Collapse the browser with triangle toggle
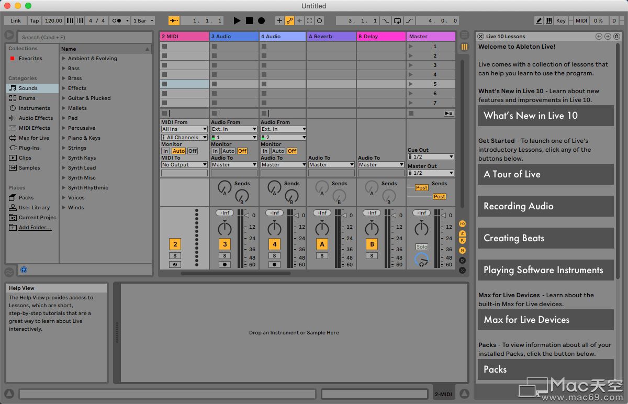The height and width of the screenshot is (404, 628). click(x=9, y=35)
